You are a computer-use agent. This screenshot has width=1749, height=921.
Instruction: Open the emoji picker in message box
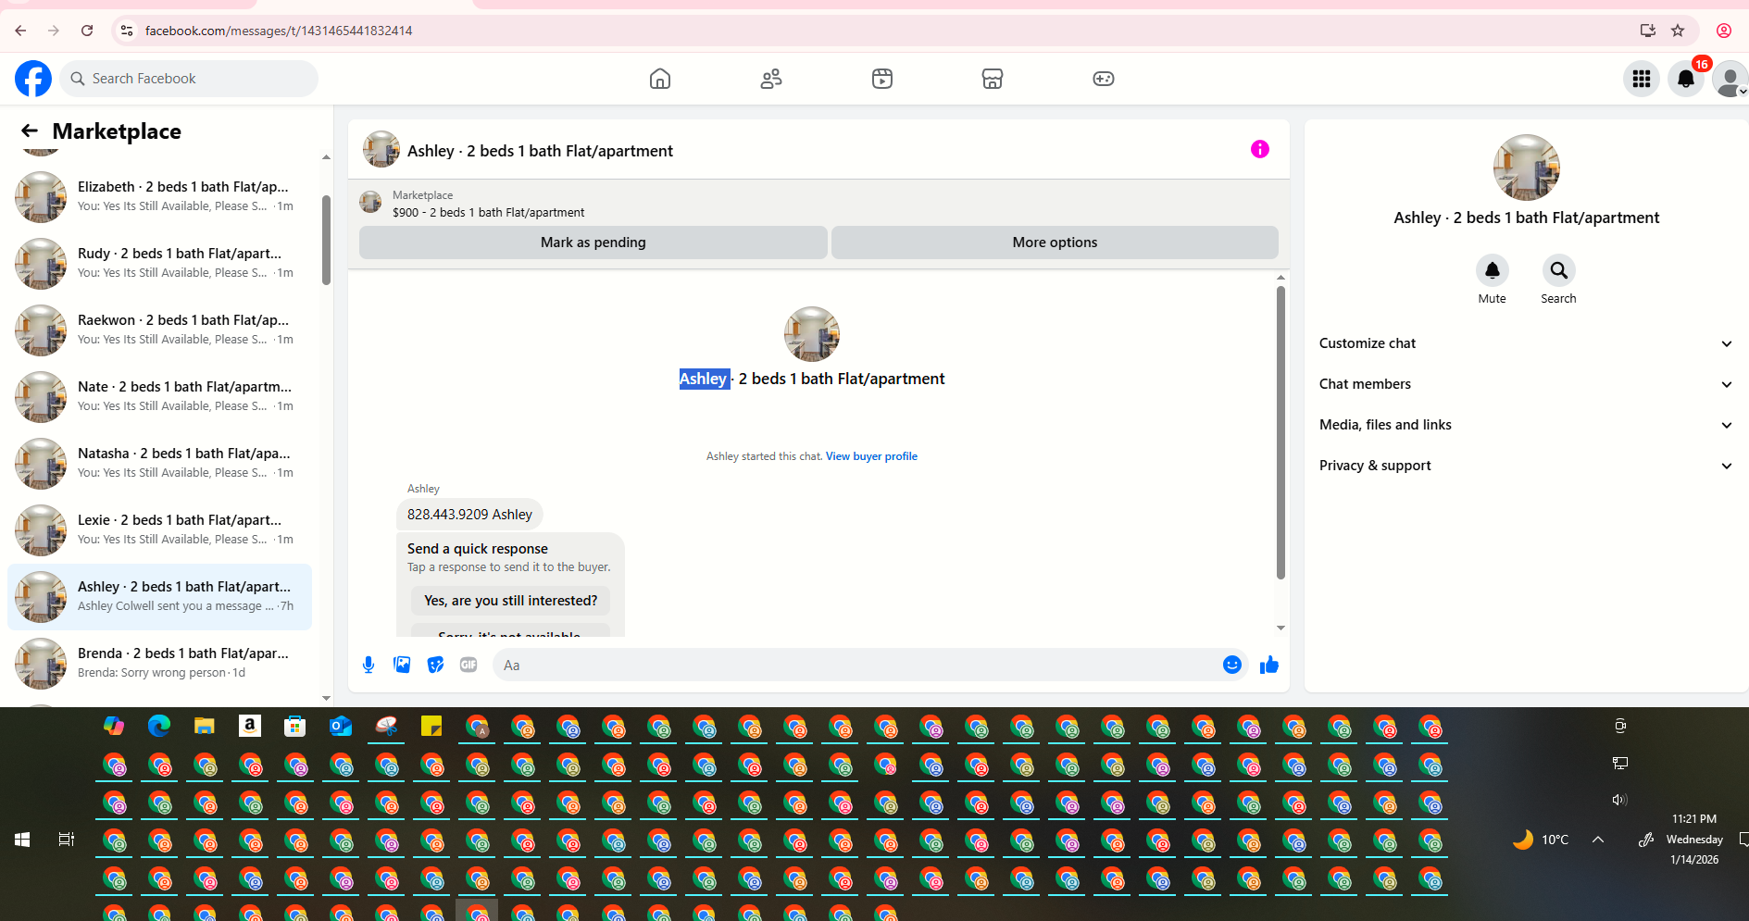tap(1231, 665)
